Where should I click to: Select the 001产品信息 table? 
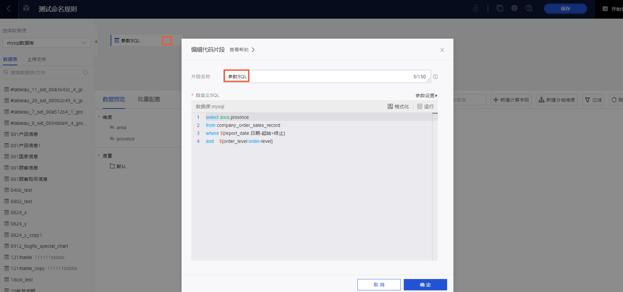[x=24, y=134]
